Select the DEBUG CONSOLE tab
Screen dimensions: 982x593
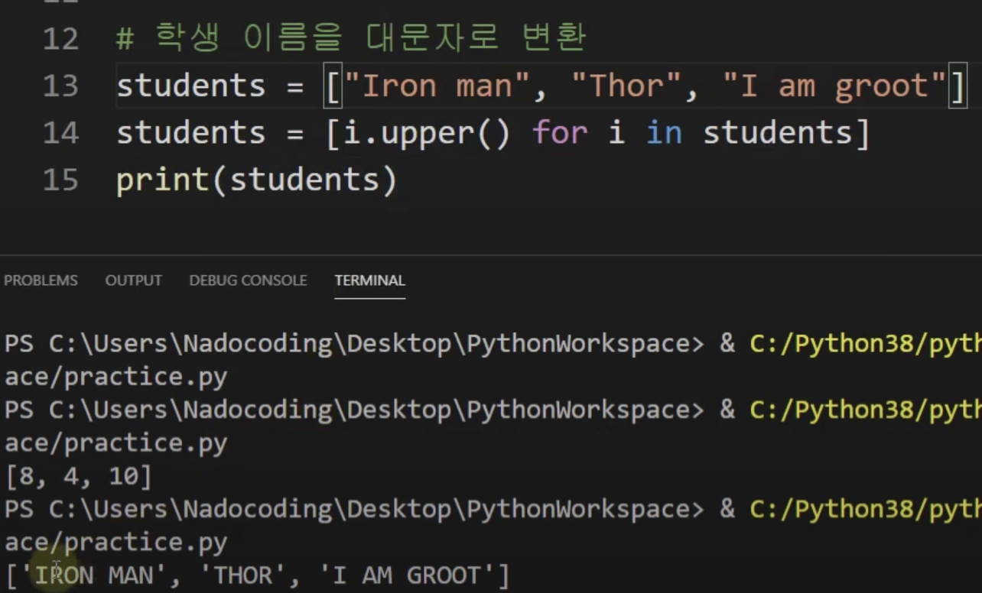click(x=248, y=280)
